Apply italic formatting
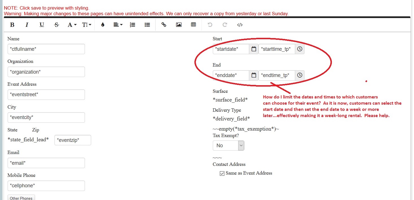Screen dimensions: 414x200 [27, 25]
